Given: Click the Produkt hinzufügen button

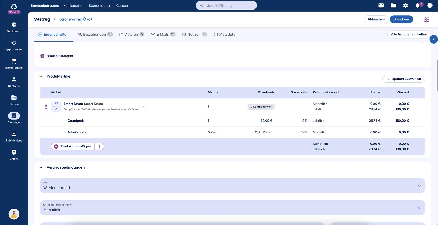Looking at the screenshot, I should (x=73, y=146).
